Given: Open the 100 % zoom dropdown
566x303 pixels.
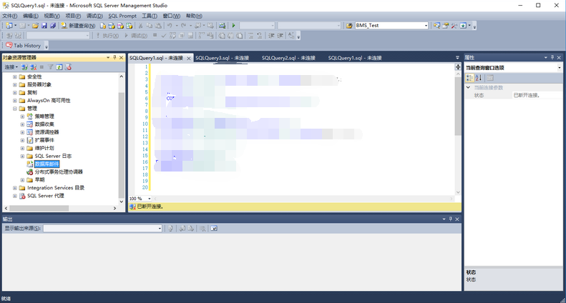Looking at the screenshot, I should [149, 199].
